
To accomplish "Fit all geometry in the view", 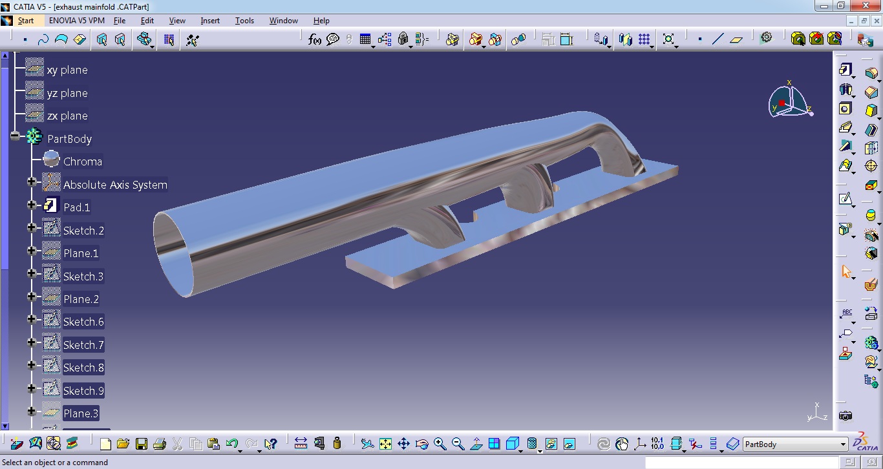I will pyautogui.click(x=386, y=444).
